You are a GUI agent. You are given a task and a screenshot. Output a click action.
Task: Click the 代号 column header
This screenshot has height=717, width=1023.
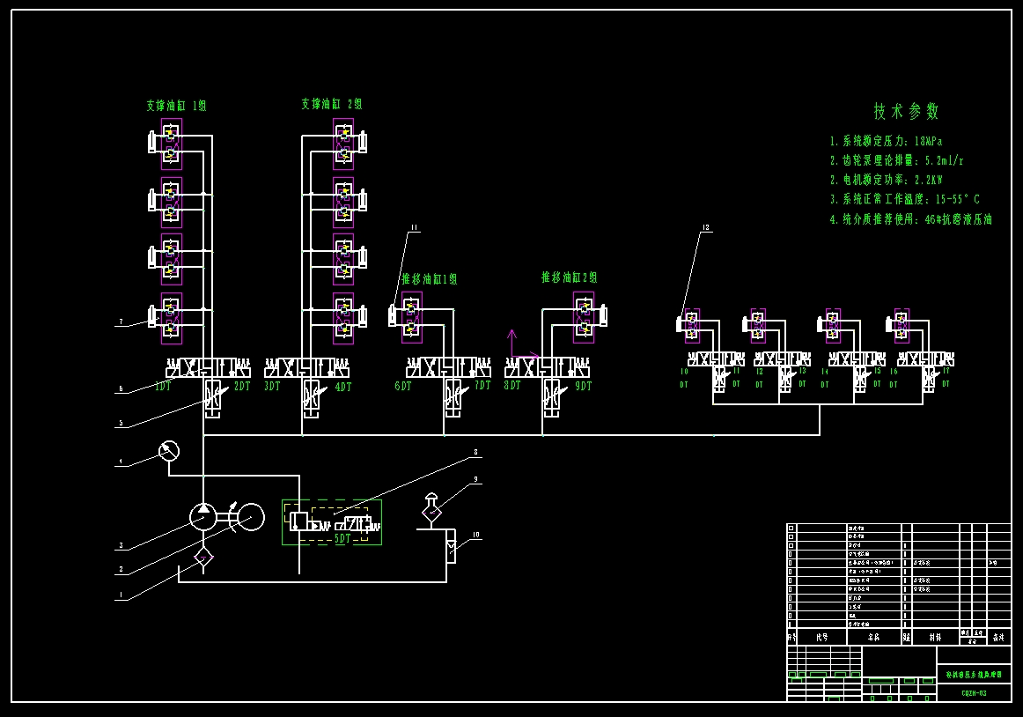(822, 638)
